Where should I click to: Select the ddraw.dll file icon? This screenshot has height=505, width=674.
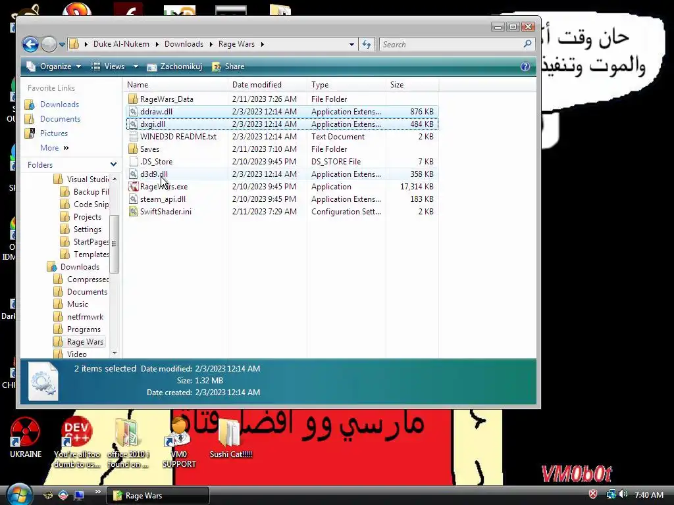point(133,111)
